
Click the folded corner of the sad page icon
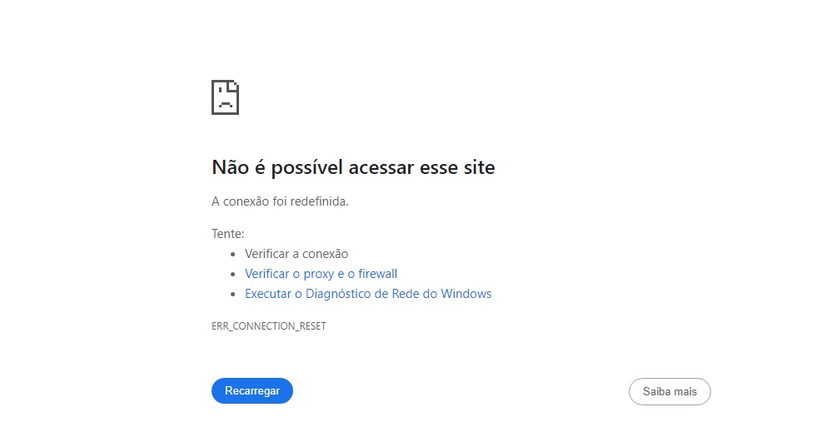[233, 86]
